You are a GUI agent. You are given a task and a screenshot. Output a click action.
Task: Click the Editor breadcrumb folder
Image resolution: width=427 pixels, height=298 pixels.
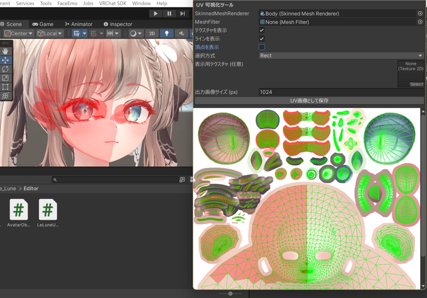(31, 188)
